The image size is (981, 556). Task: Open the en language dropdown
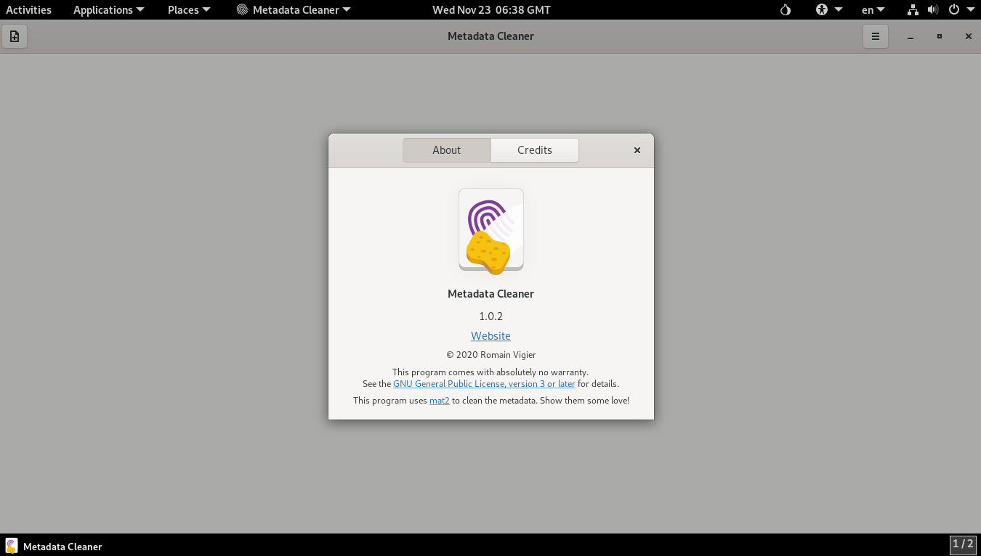click(x=872, y=9)
